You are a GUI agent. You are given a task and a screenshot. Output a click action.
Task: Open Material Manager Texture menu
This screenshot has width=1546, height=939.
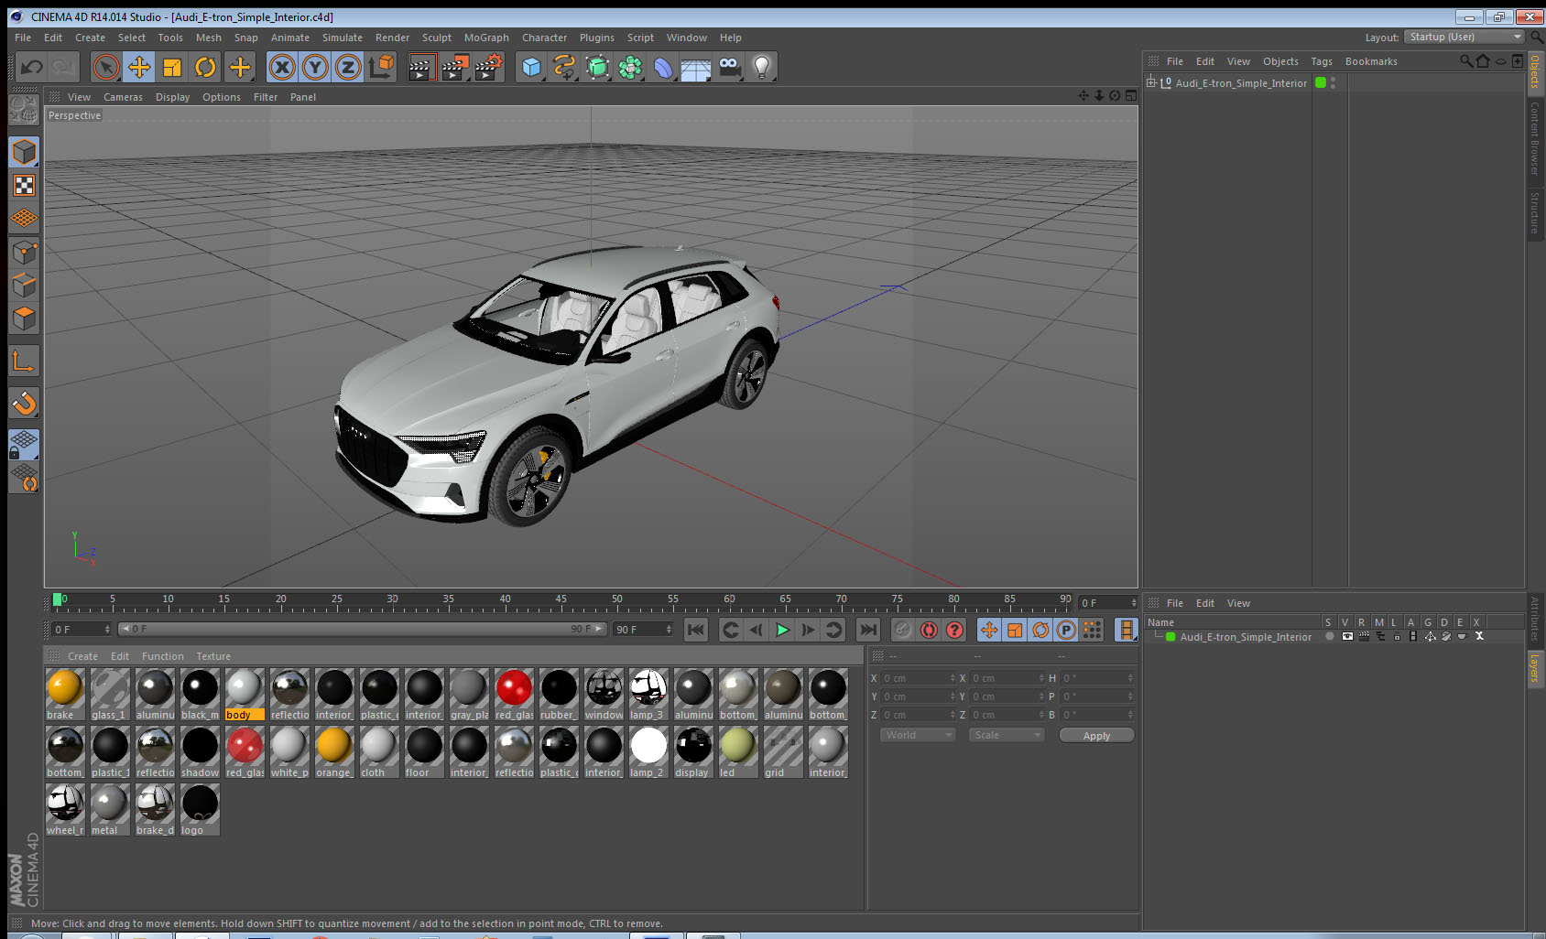tap(213, 656)
